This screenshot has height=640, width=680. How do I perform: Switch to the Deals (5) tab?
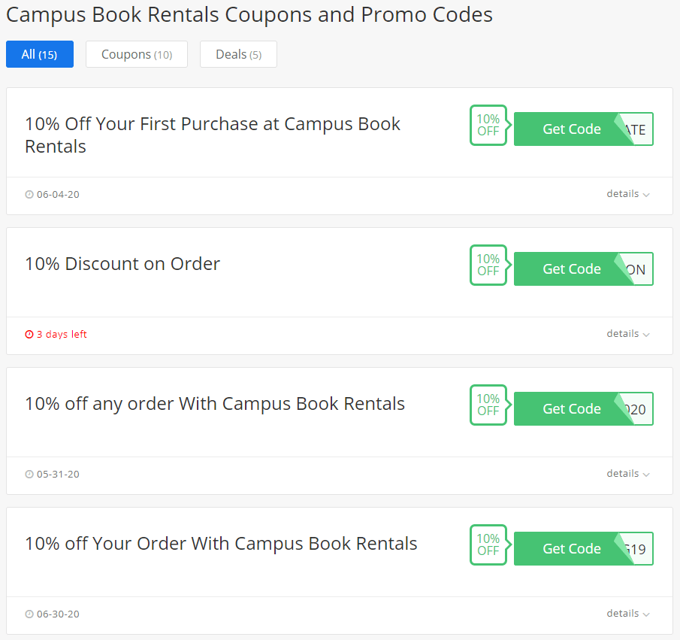pos(238,54)
